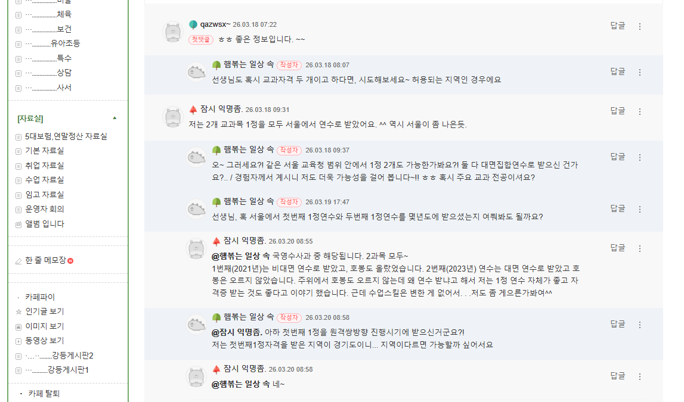This screenshot has height=402, width=684.
Task: Click qazwsx~ profile avatar
Action: [173, 32]
